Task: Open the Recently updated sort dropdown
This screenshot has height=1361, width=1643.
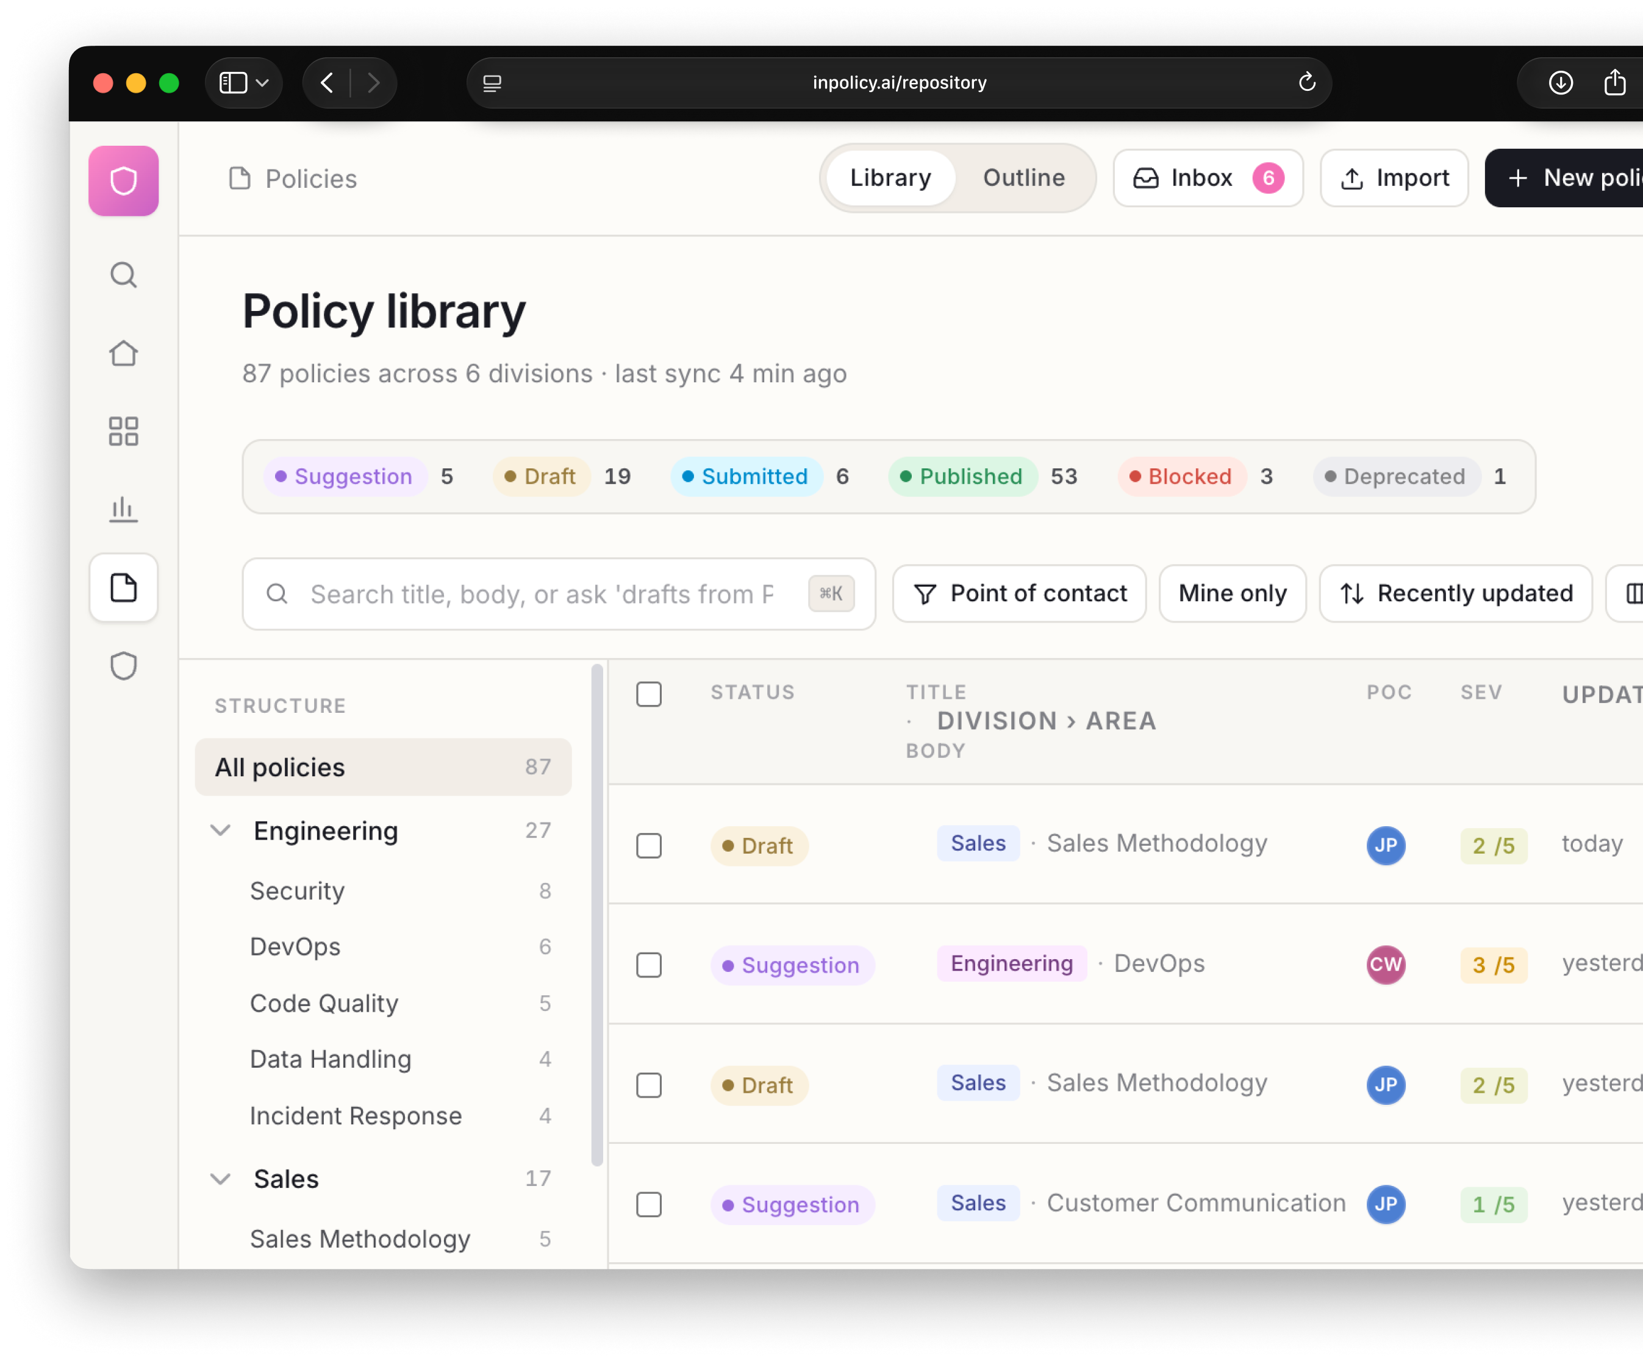Action: 1455,594
